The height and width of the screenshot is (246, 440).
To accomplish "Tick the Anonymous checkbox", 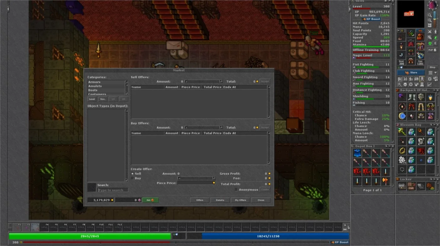I will 236,190.
